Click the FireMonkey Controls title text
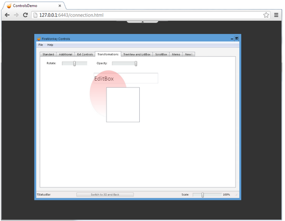Screen dimensions: 285x221 (56, 39)
